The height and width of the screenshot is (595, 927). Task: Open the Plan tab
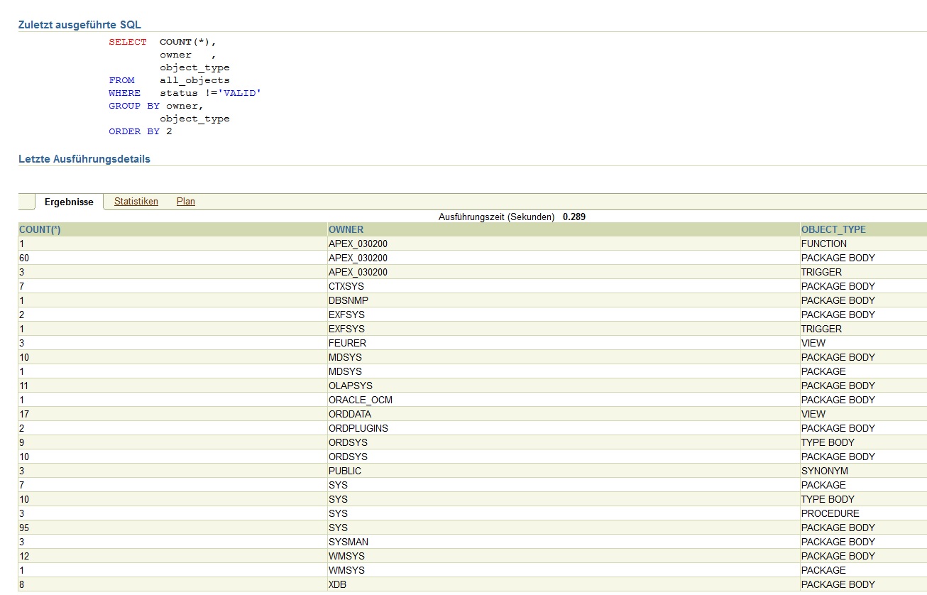pos(185,202)
